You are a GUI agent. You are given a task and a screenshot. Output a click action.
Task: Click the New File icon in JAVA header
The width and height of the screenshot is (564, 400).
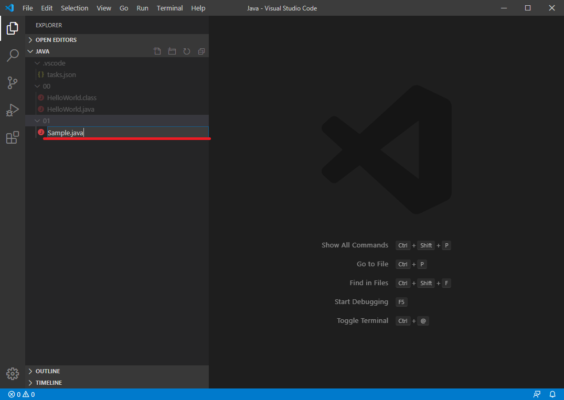(x=157, y=51)
